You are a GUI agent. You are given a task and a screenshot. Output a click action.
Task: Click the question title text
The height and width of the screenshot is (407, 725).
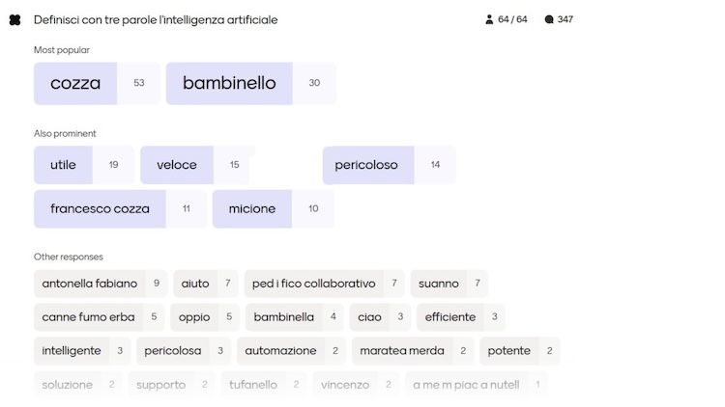pos(156,19)
